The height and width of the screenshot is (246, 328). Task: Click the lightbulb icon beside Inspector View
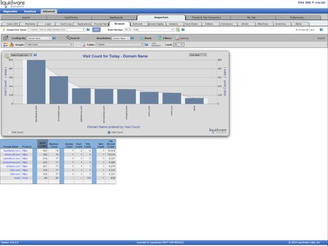coord(3,30)
